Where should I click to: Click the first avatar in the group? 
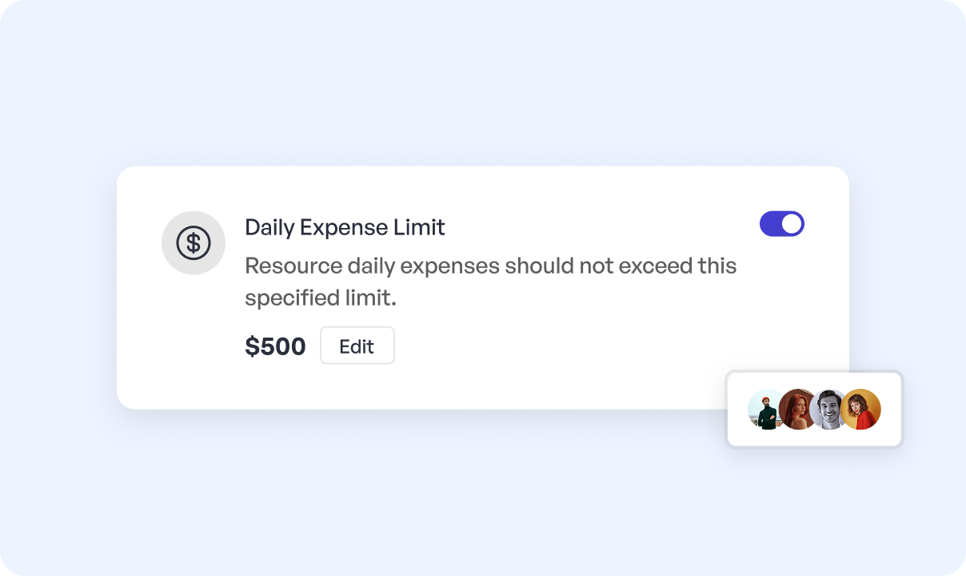coord(766,409)
